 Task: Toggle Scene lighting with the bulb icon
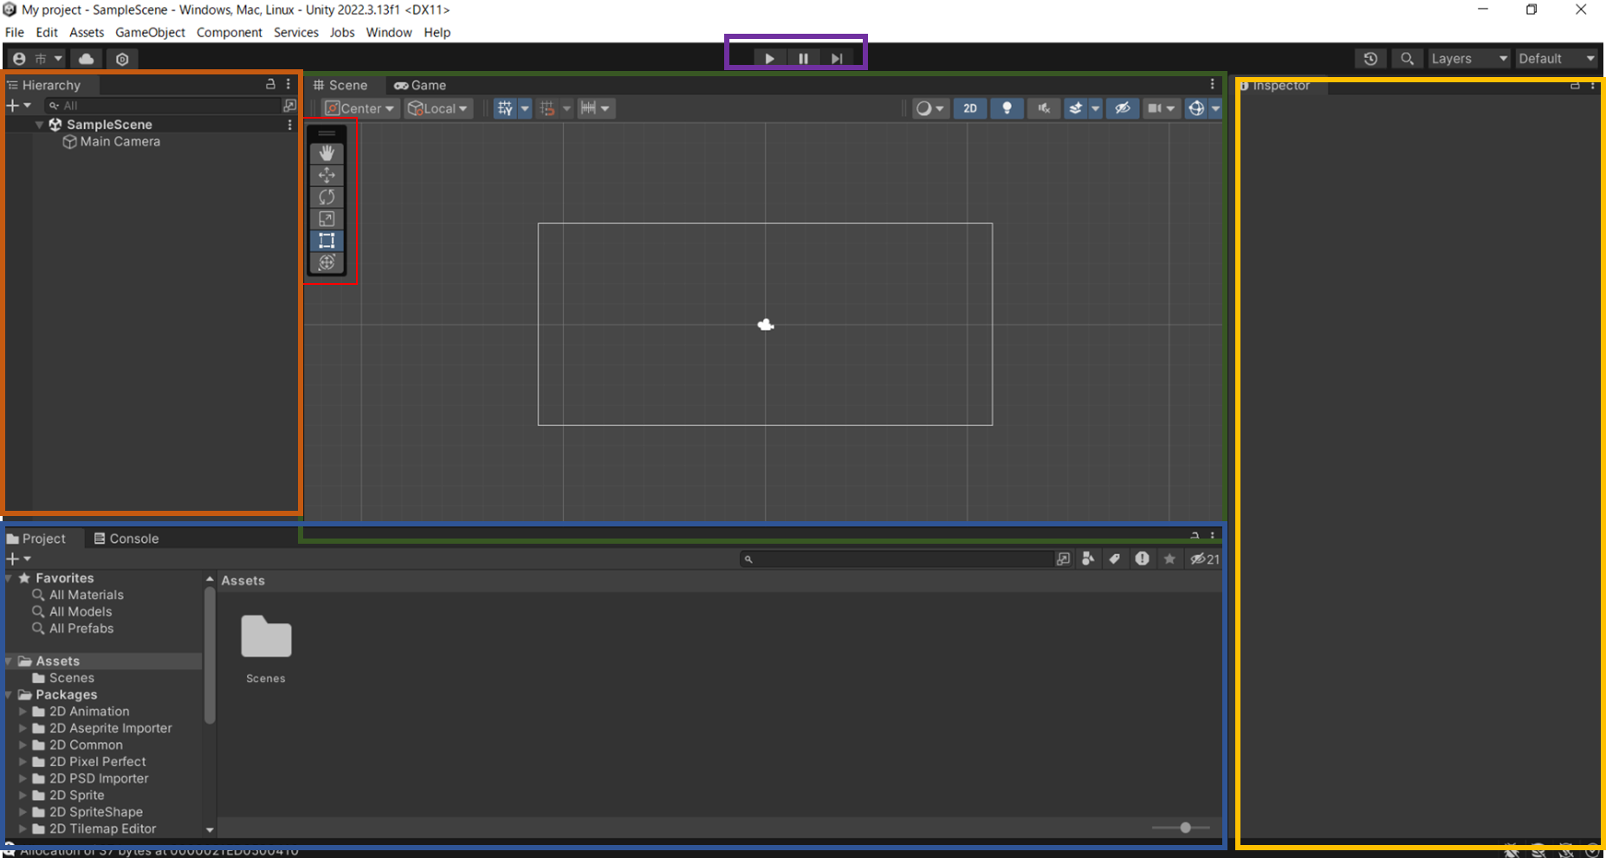(x=1007, y=108)
